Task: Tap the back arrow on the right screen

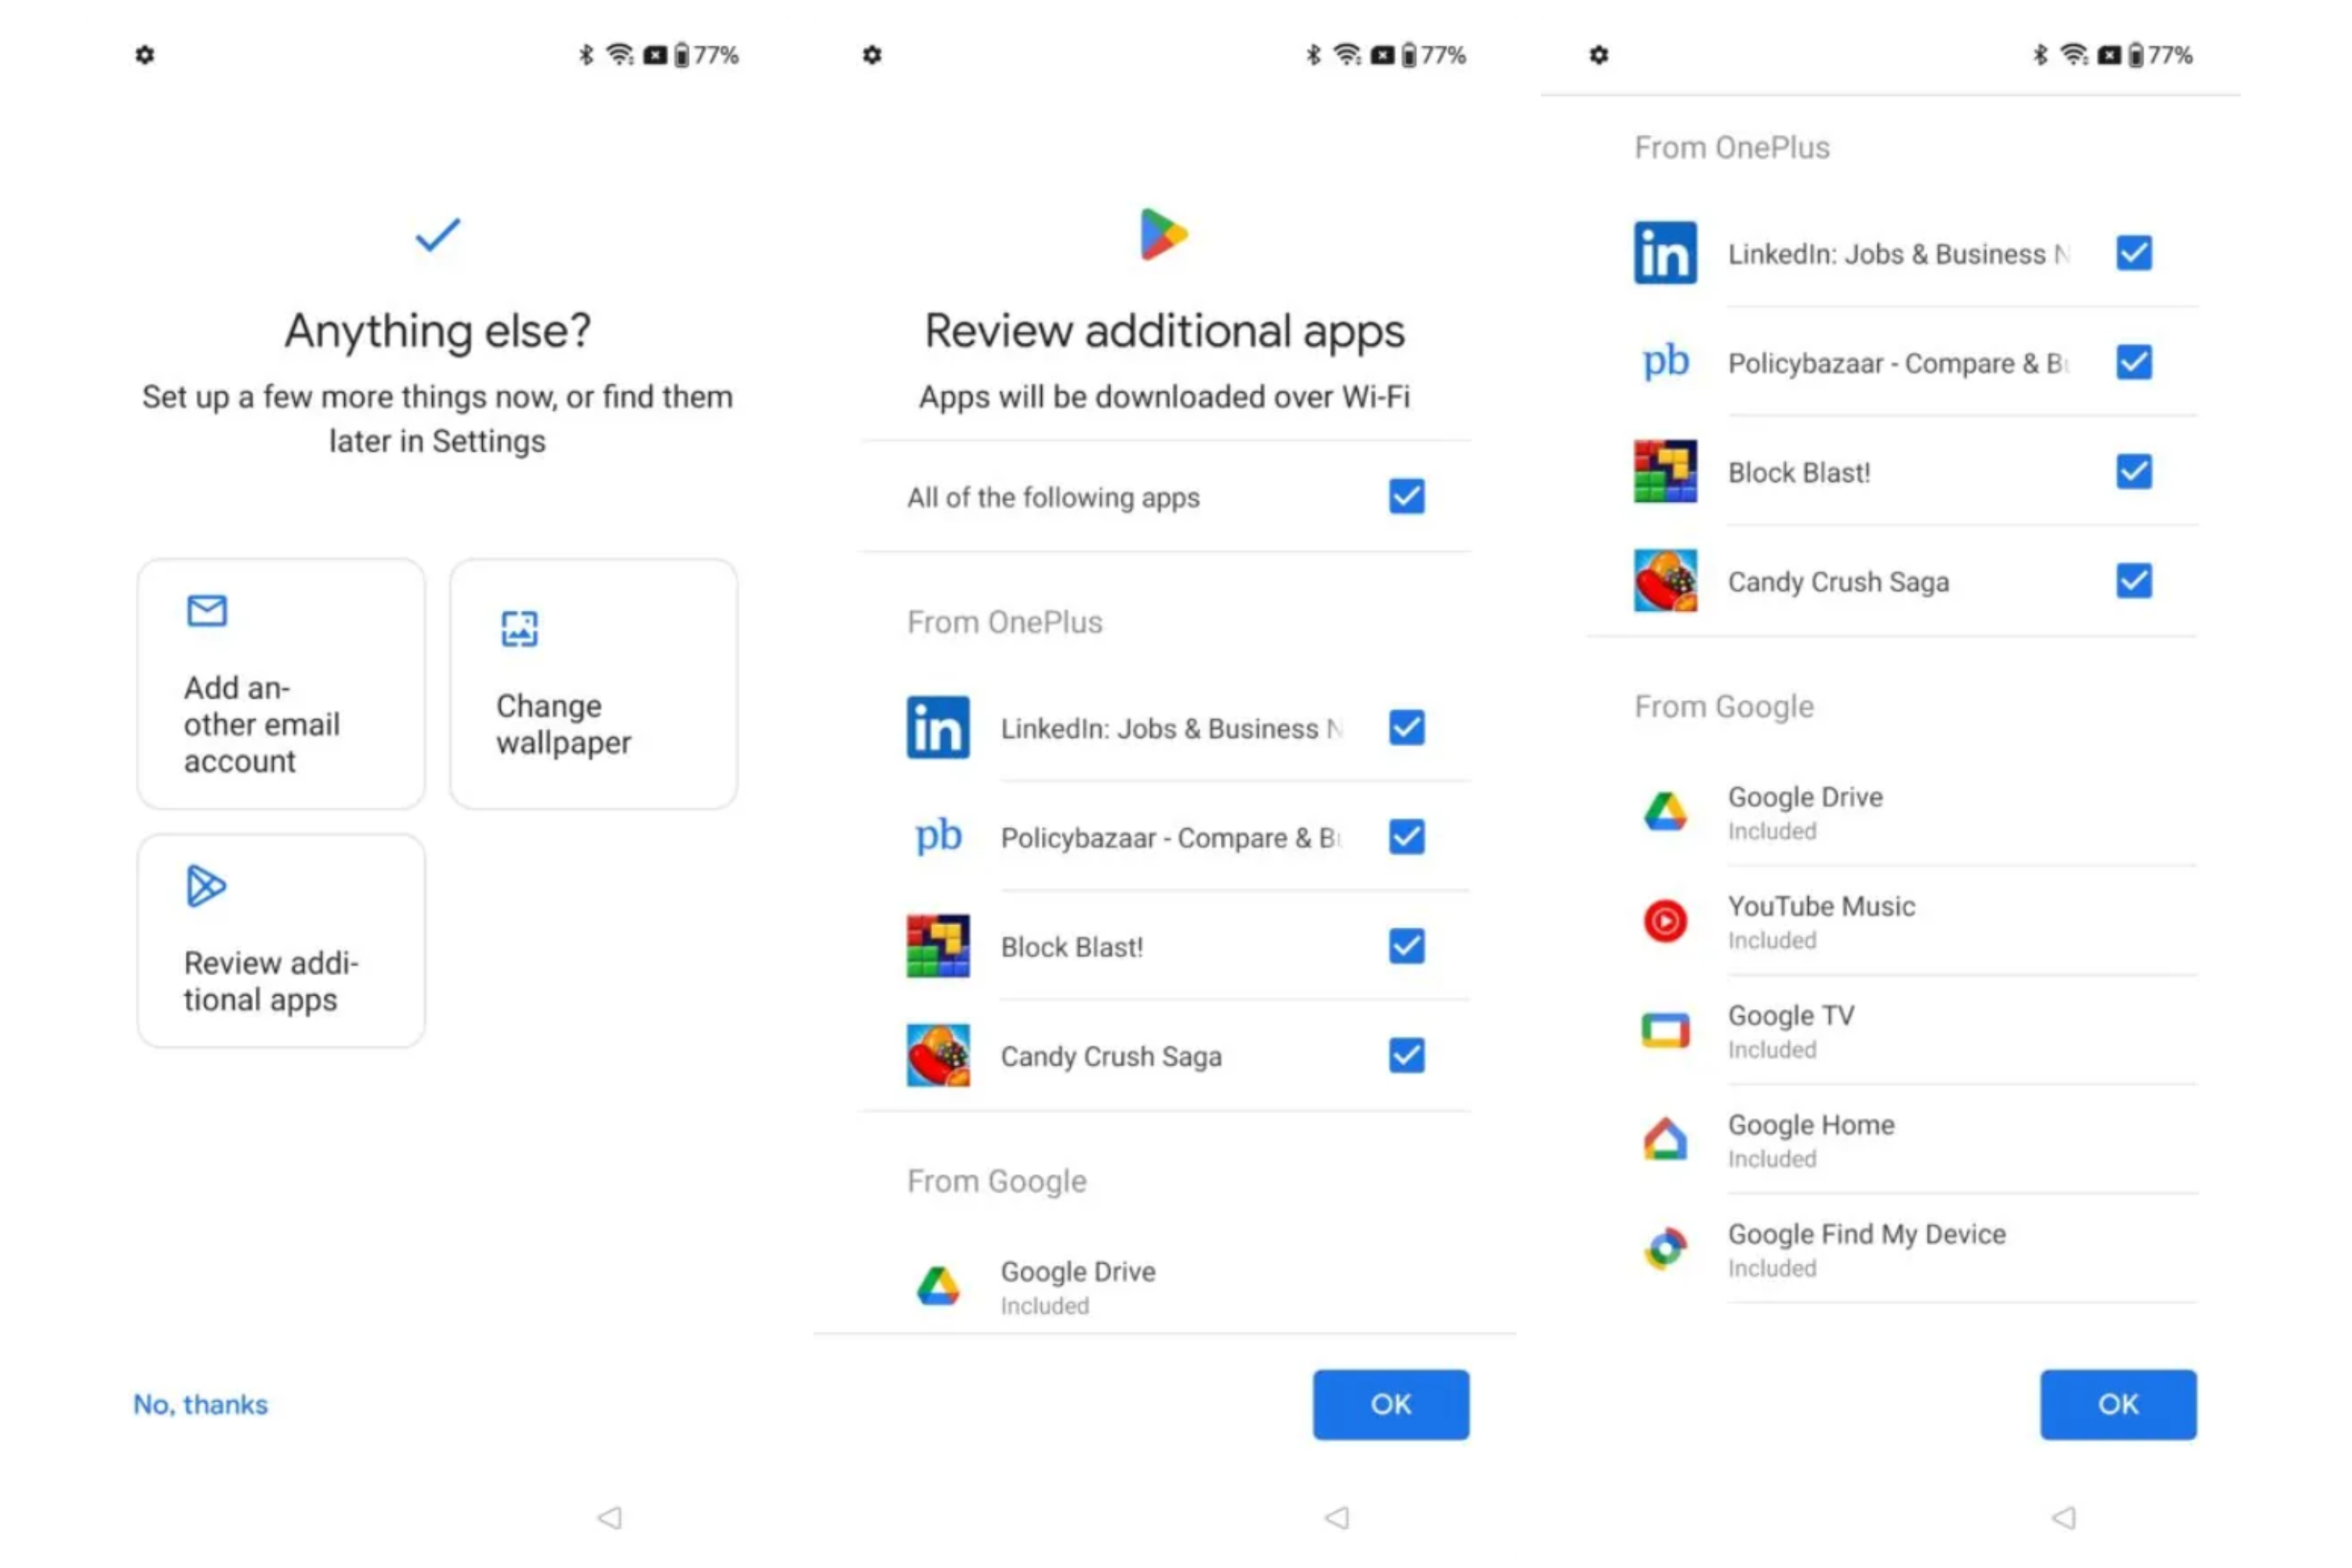Action: [2064, 1518]
